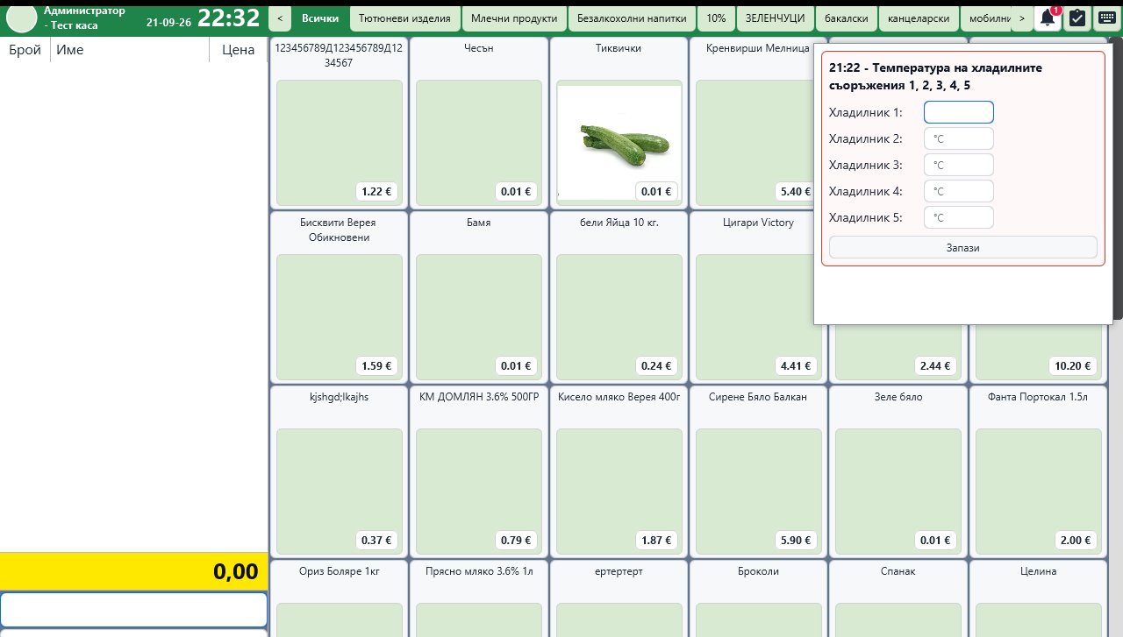Select the Хладилник 3 temperature input
The width and height of the screenshot is (1123, 637).
(959, 165)
